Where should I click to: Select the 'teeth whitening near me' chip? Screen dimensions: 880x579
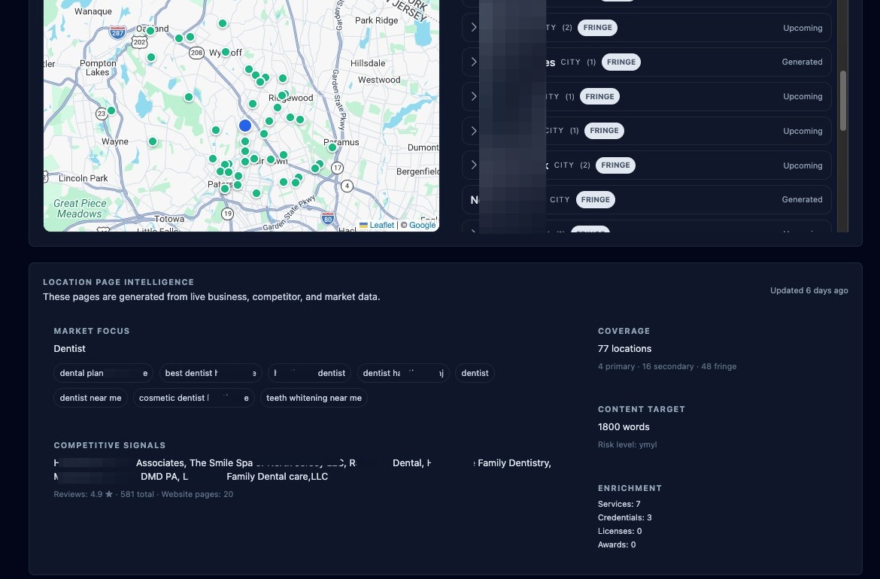click(314, 398)
